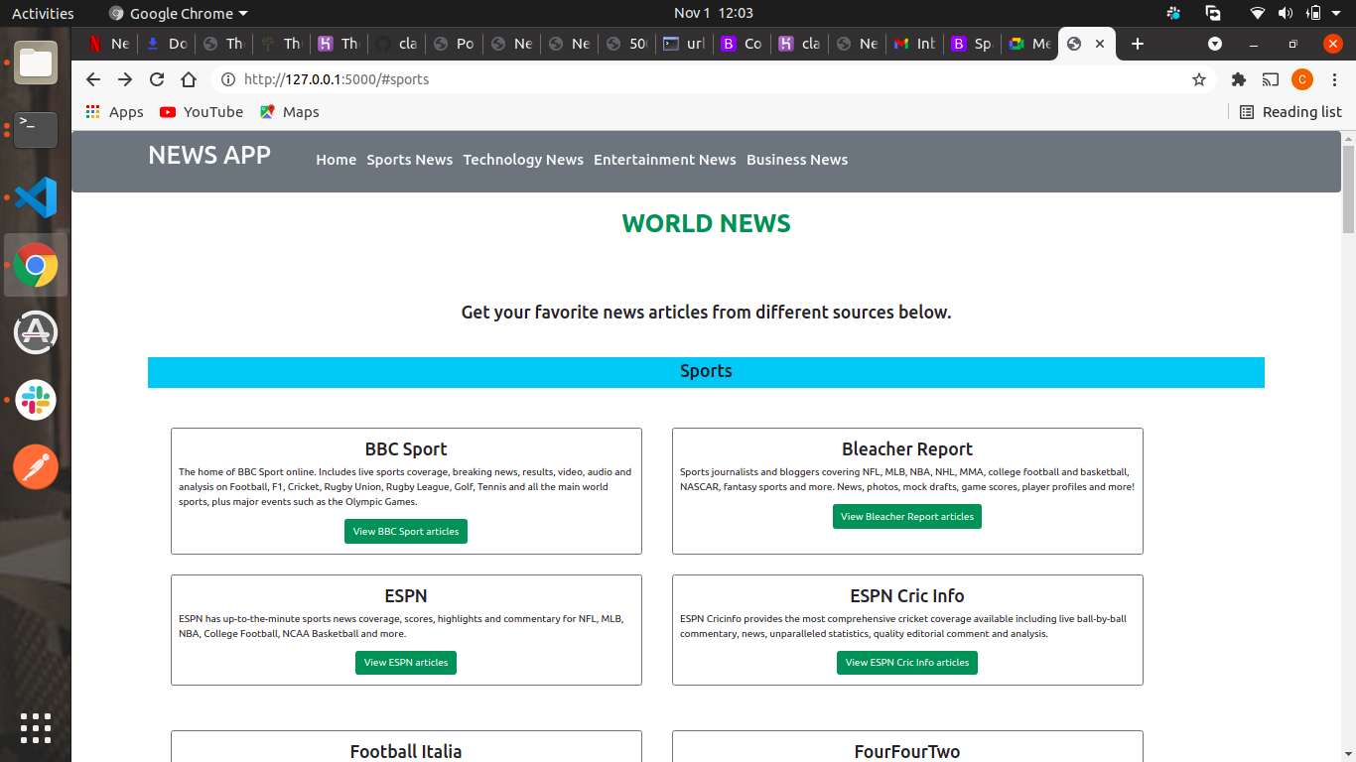This screenshot has width=1356, height=762.
Task: Click the 'ESPN Cric Info' card title
Action: 907,596
